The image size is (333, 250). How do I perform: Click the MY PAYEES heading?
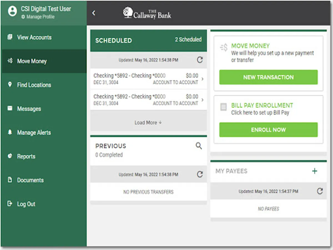(231, 171)
